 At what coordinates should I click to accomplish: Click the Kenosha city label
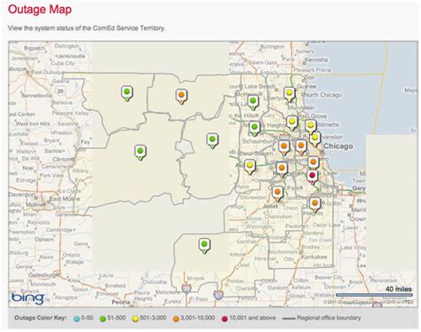316,59
